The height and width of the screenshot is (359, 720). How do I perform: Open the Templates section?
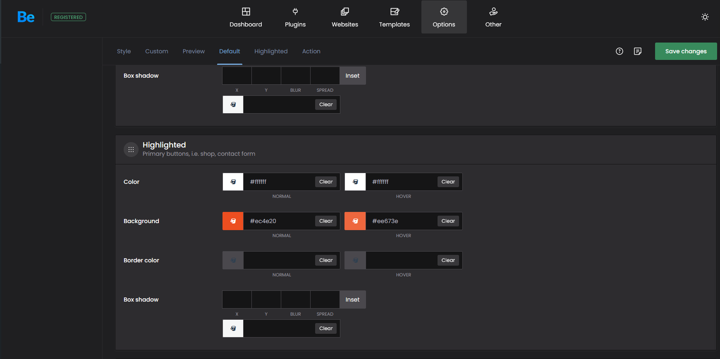(x=395, y=17)
